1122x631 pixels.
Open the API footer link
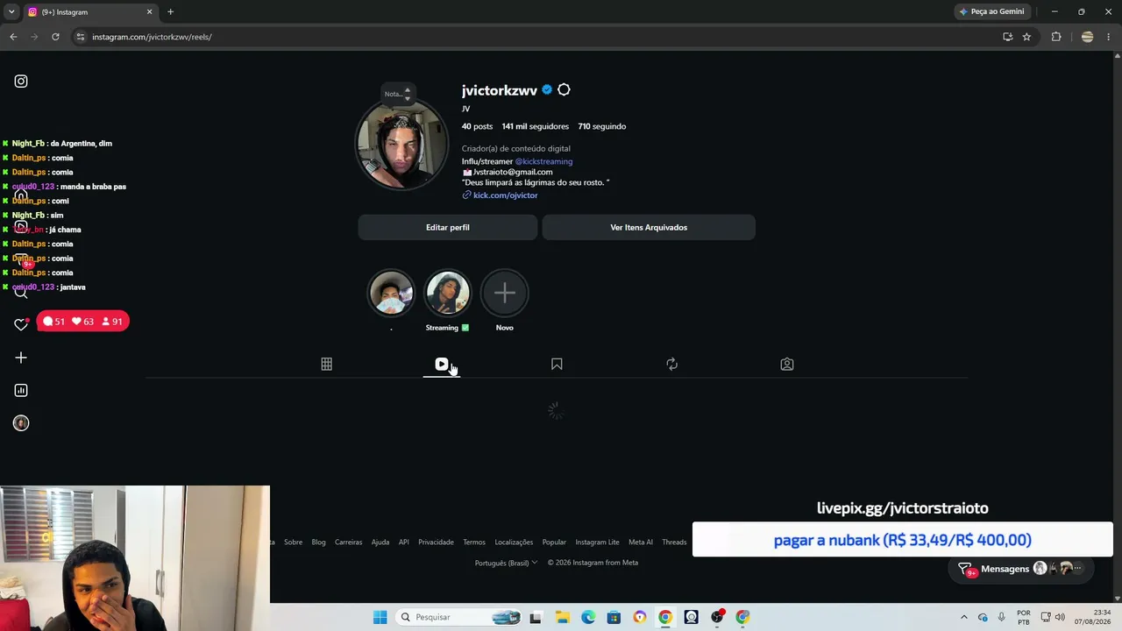click(404, 542)
